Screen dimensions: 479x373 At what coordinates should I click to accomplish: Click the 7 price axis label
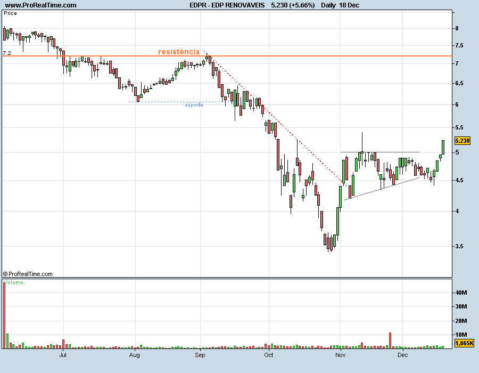tap(457, 63)
